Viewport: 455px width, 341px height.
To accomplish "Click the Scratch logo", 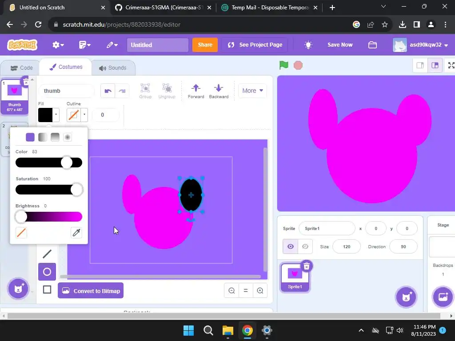I will point(22,45).
